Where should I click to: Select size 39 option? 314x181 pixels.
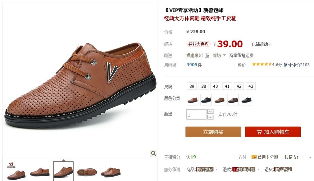click(192, 86)
